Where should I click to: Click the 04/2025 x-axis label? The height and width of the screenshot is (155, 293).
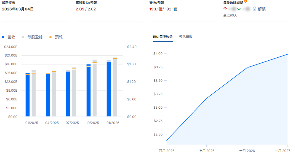coord(52,123)
